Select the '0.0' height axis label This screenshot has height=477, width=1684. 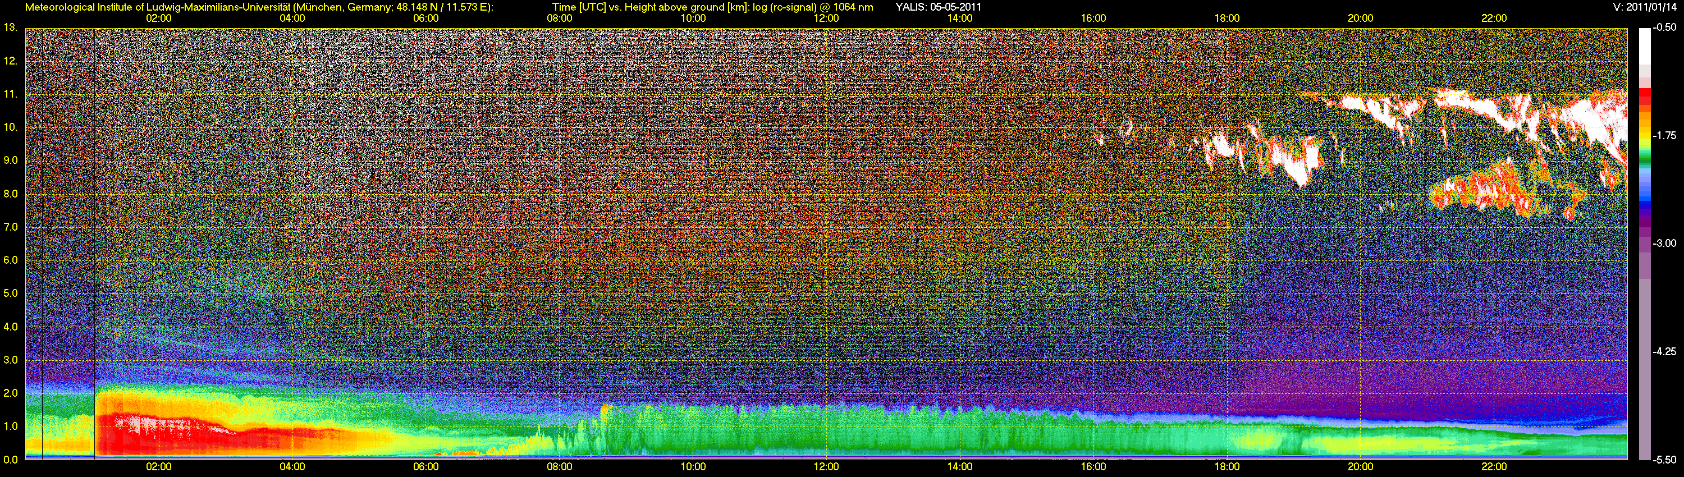11,460
